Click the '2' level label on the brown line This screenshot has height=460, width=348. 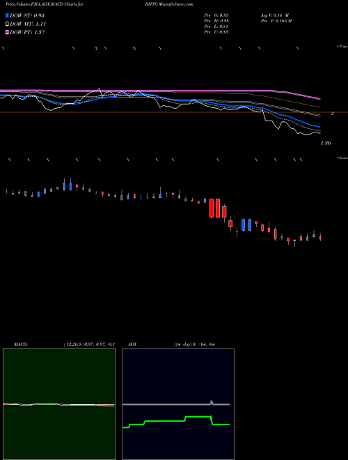pyautogui.click(x=333, y=113)
